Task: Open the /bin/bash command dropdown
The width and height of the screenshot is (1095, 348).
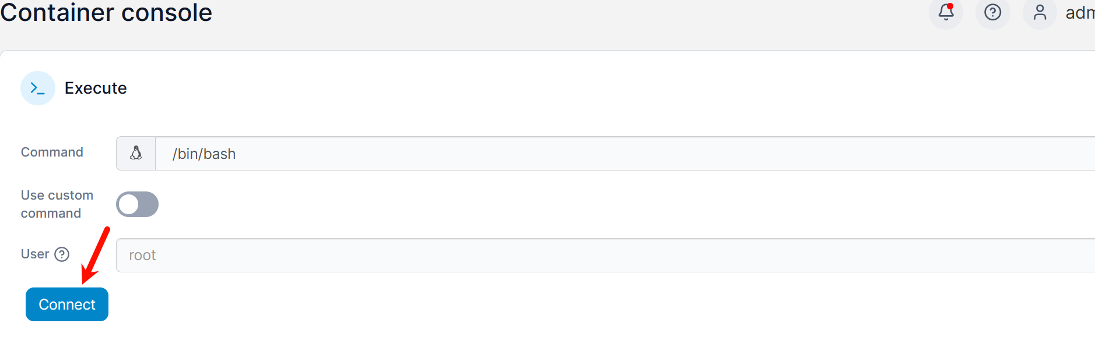Action: (x=624, y=154)
